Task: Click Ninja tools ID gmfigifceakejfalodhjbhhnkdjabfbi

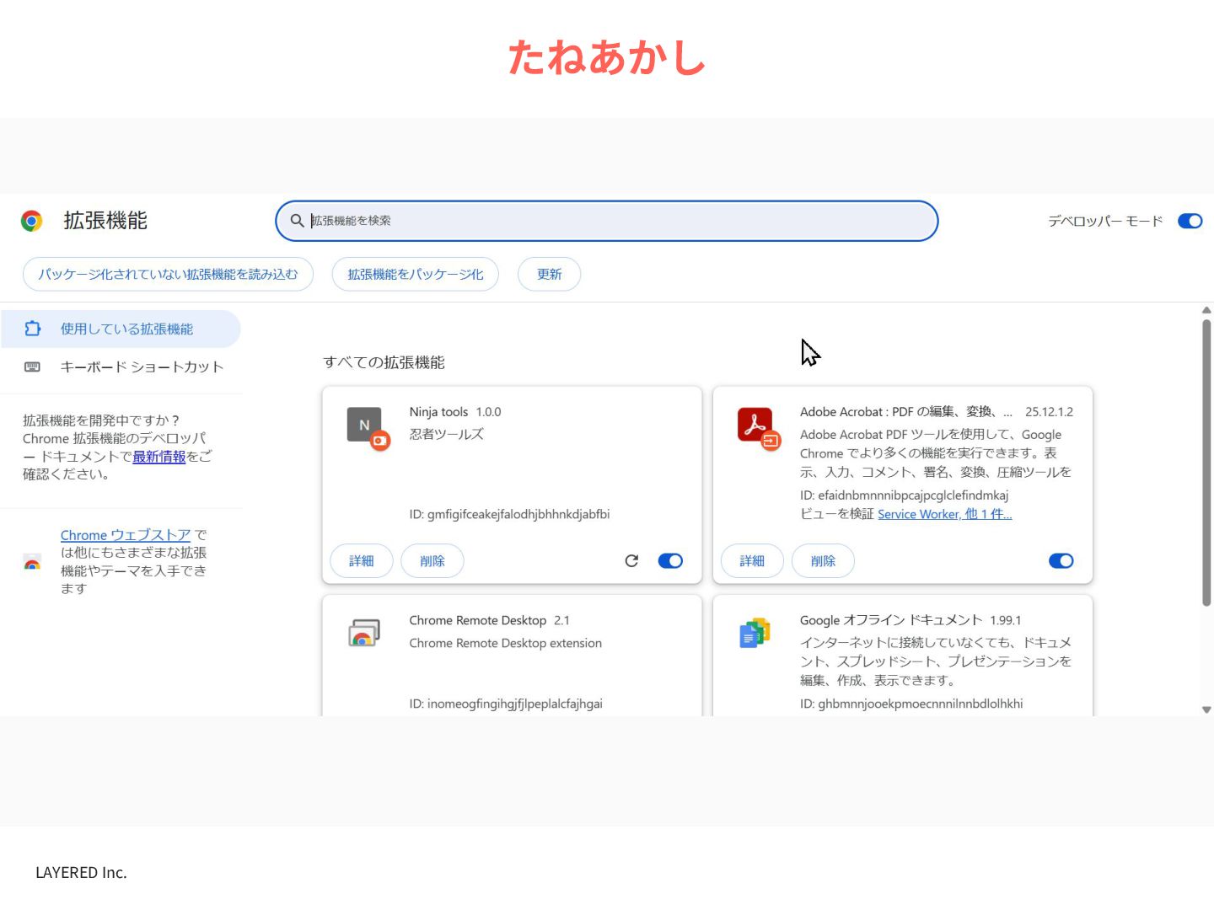Action: 509,514
